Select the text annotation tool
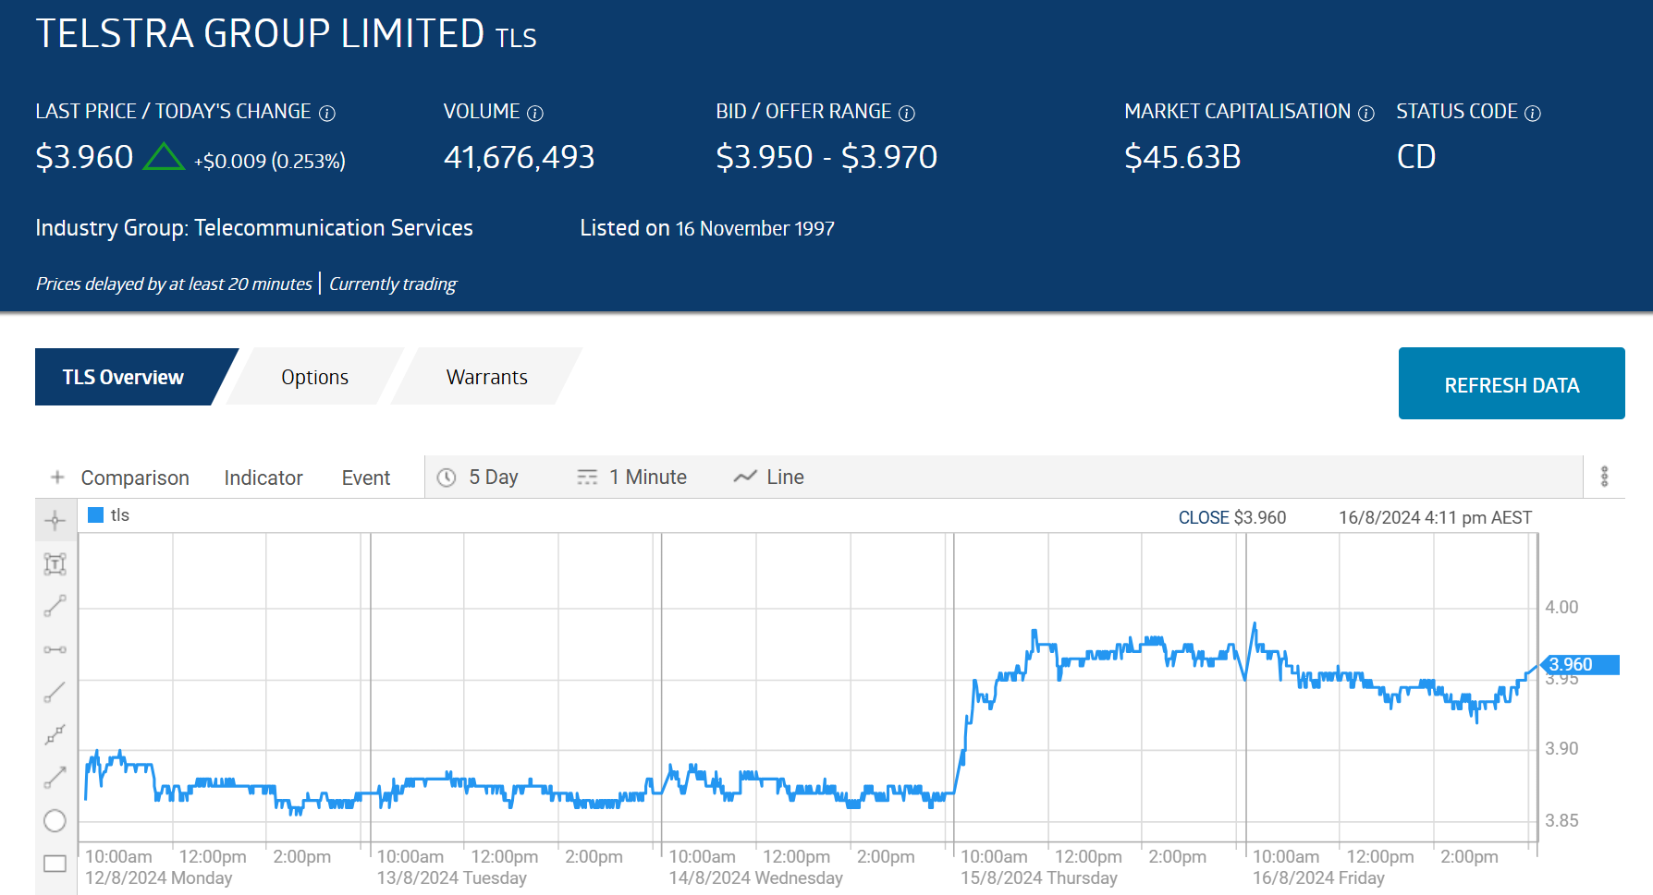This screenshot has height=895, width=1653. 55,563
